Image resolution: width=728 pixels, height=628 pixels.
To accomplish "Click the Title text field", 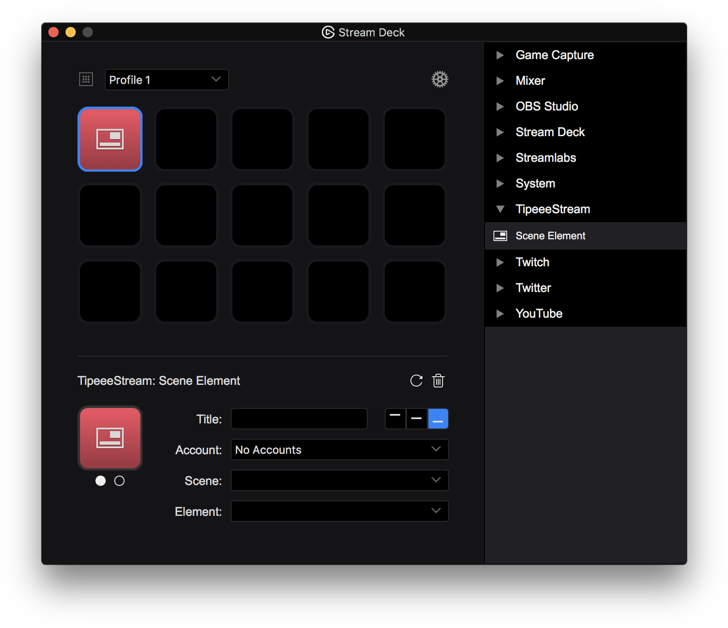I will click(x=299, y=419).
